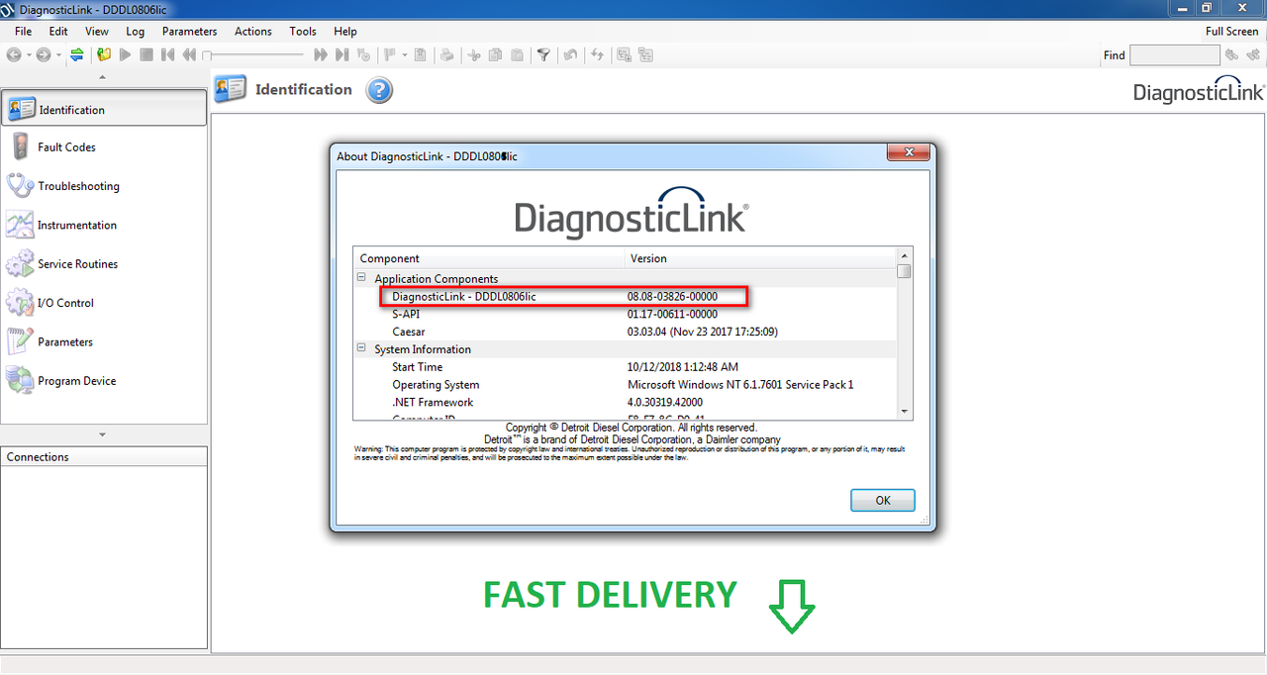This screenshot has width=1267, height=675.
Task: Open the Tools menu
Action: [303, 32]
